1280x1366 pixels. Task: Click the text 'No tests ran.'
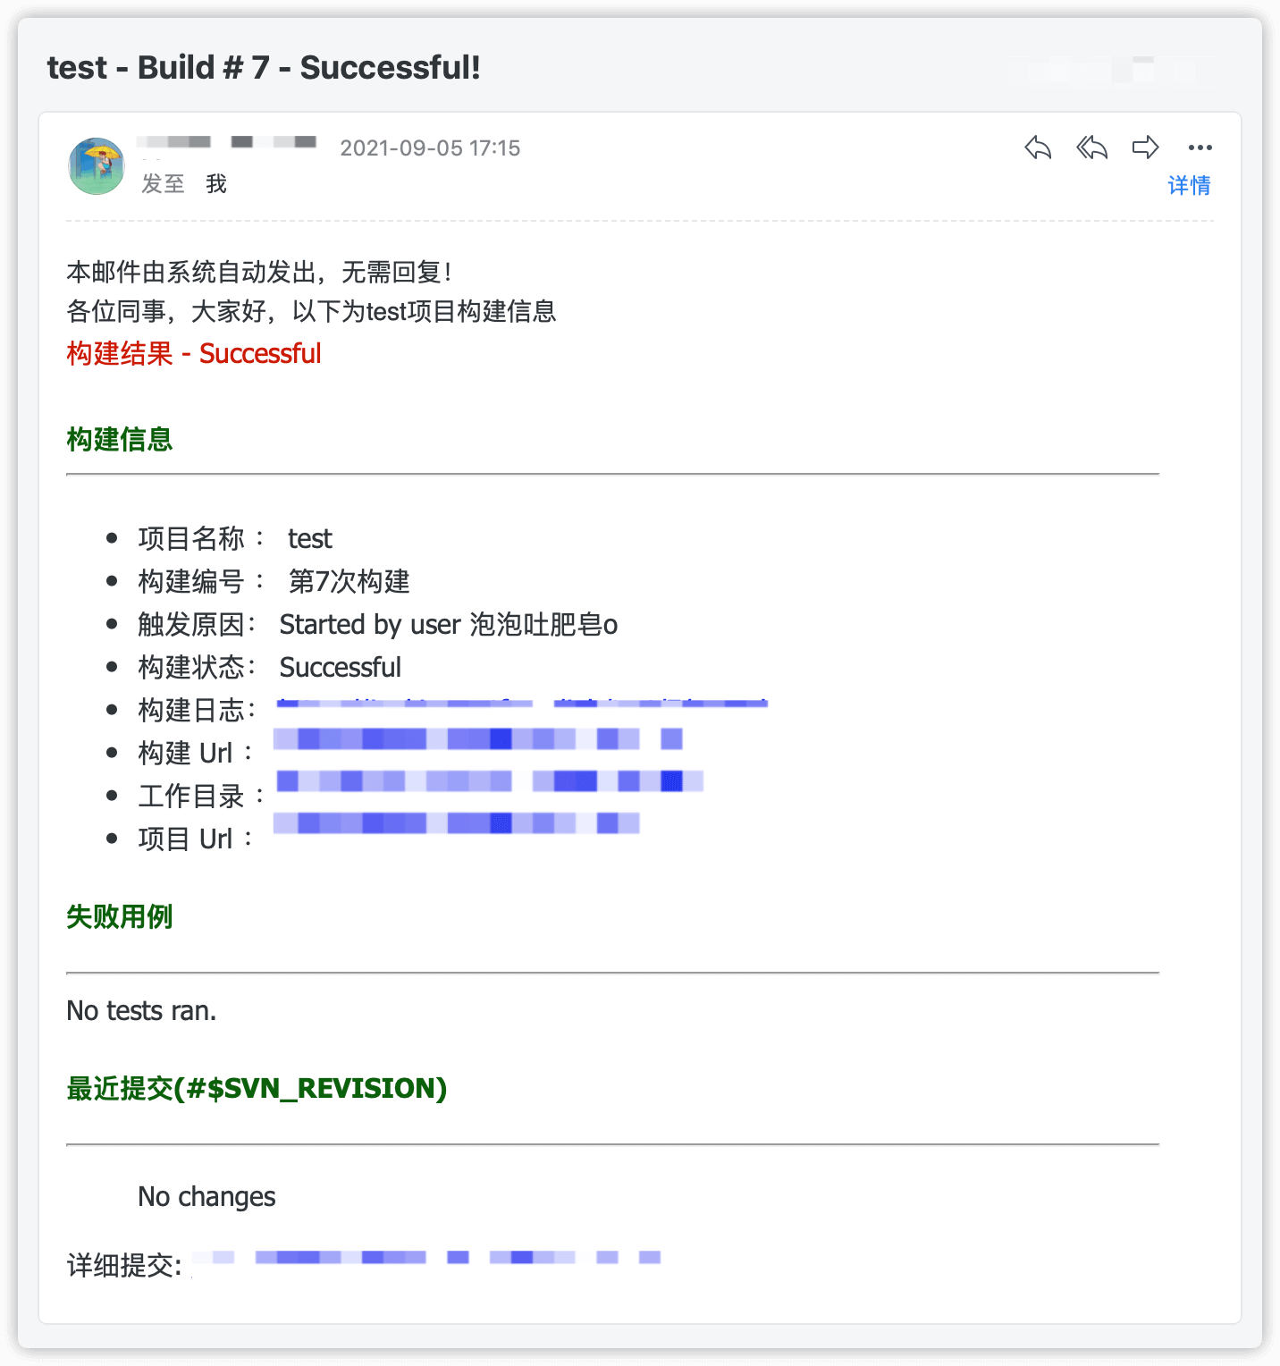(x=141, y=1011)
